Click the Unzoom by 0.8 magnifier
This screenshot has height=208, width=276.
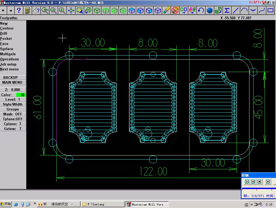click(x=62, y=11)
